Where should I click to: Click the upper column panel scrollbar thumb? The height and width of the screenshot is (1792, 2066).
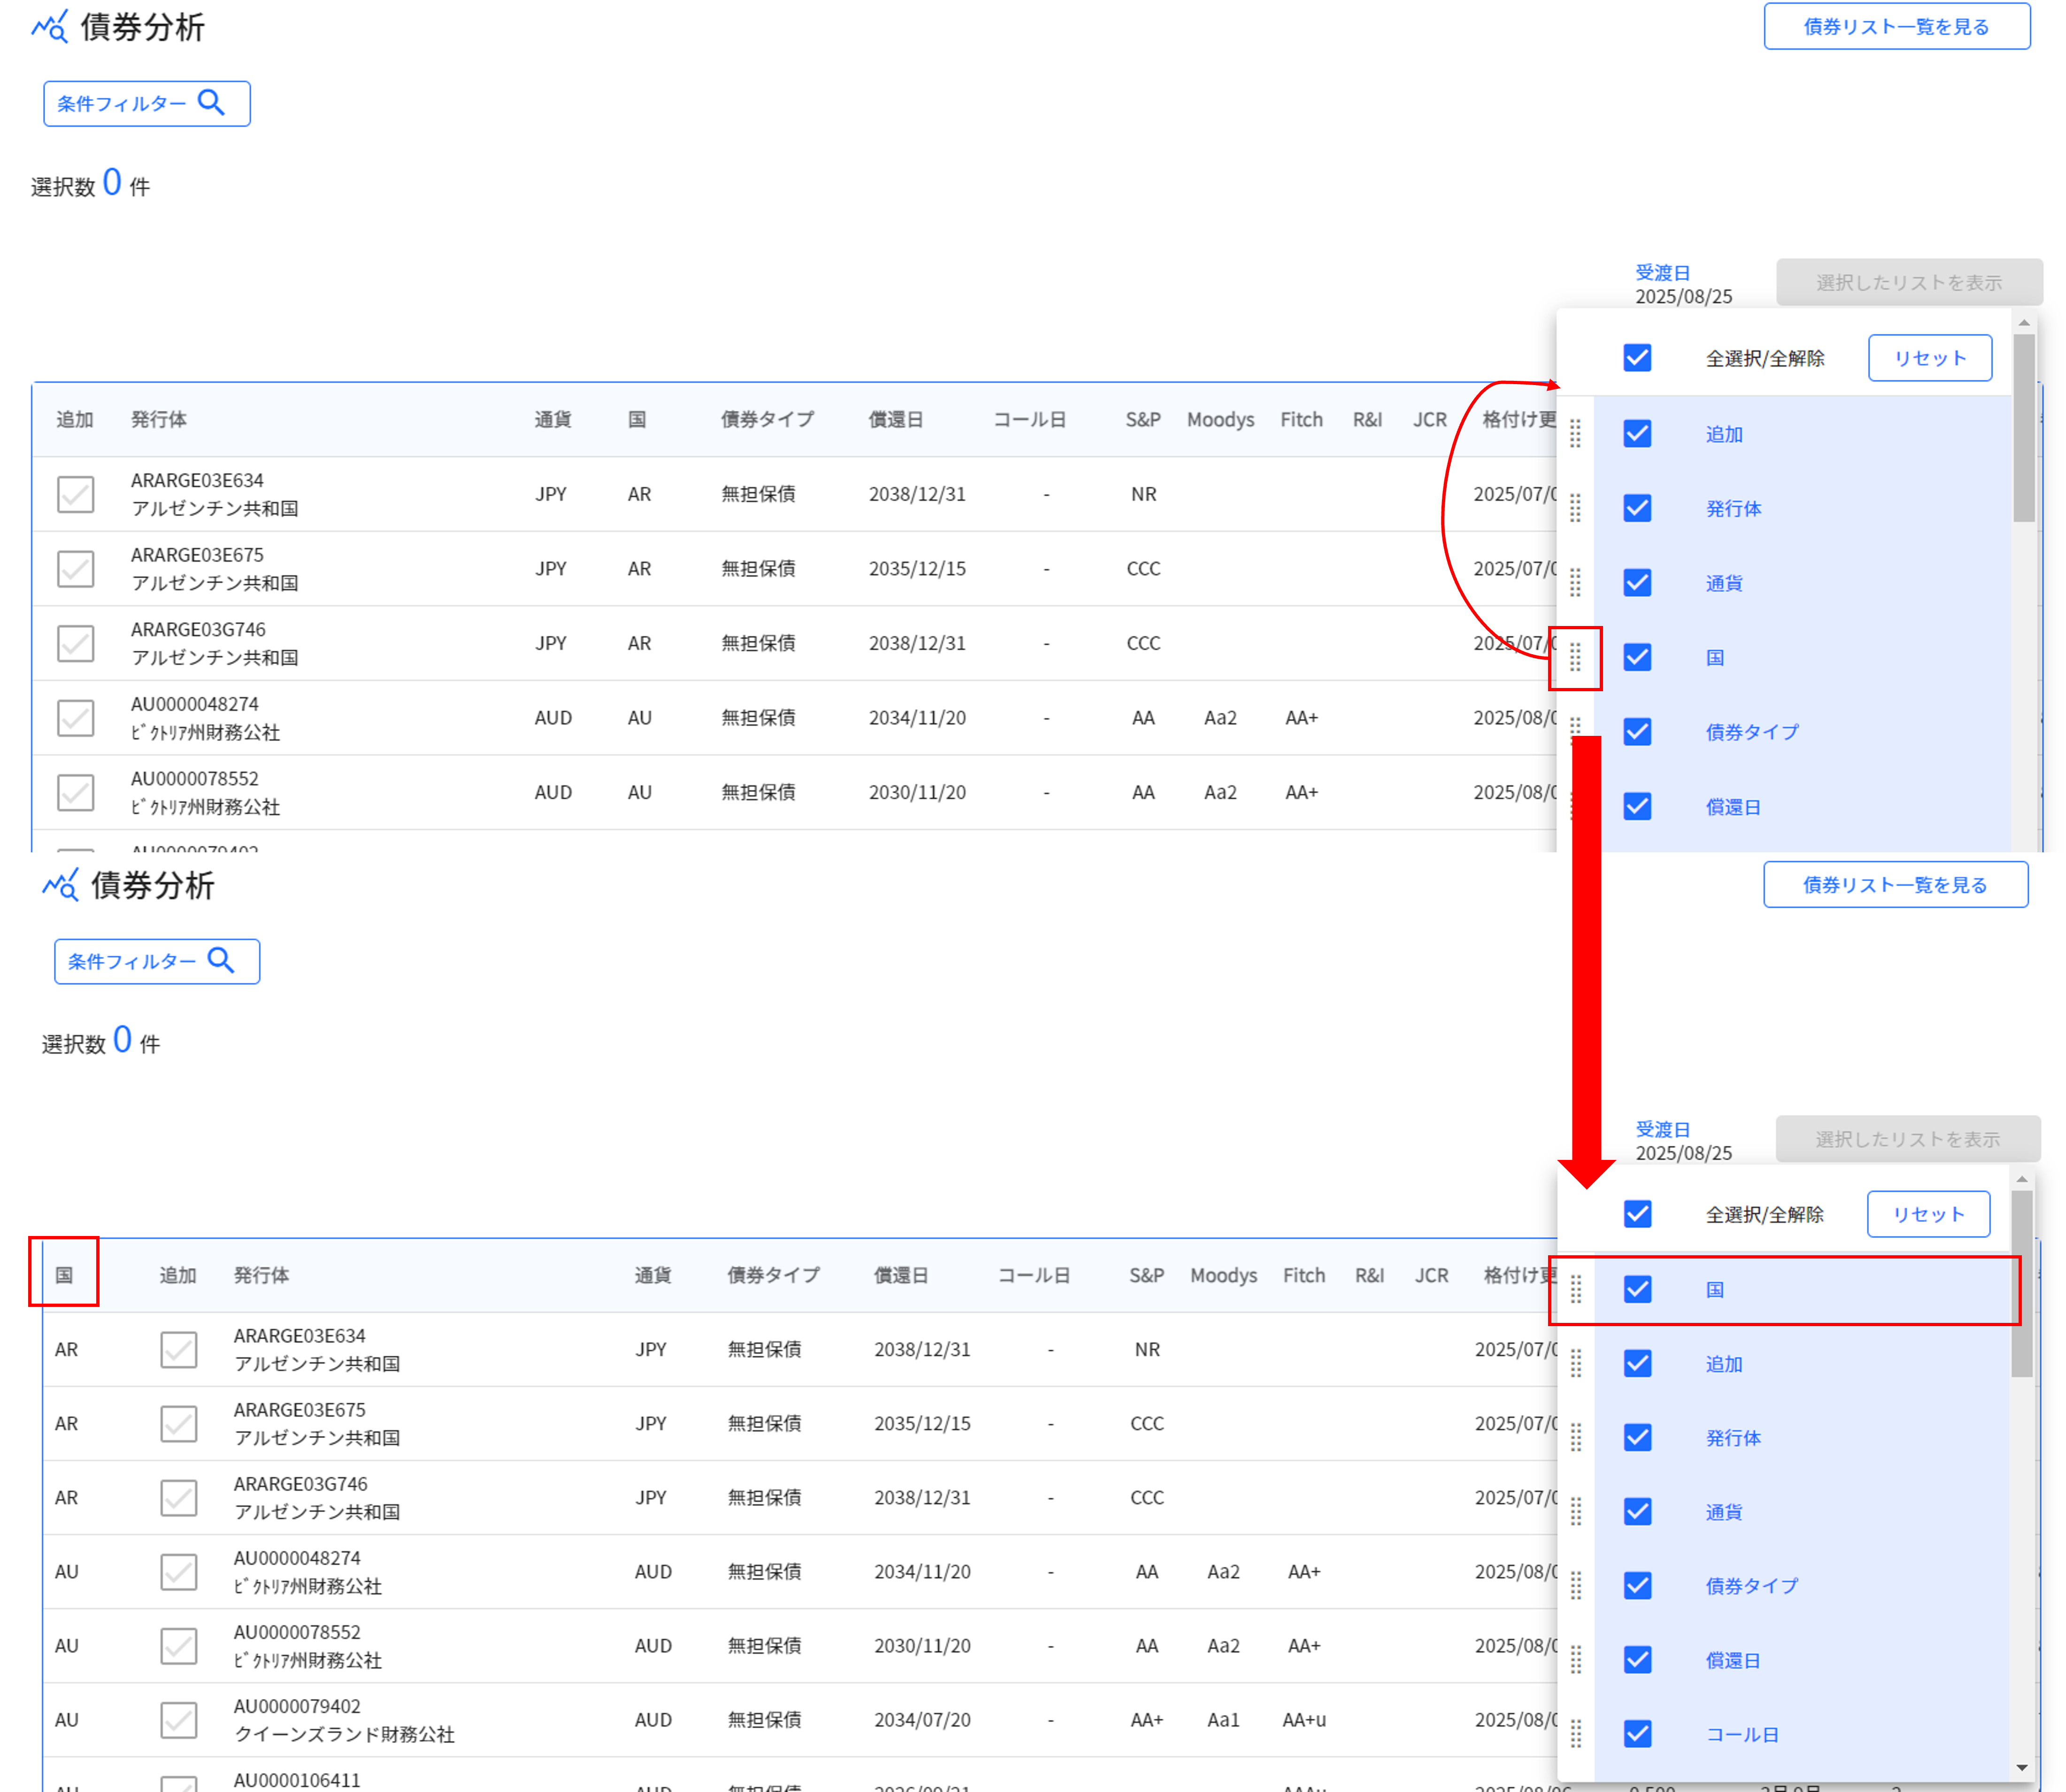(2024, 427)
